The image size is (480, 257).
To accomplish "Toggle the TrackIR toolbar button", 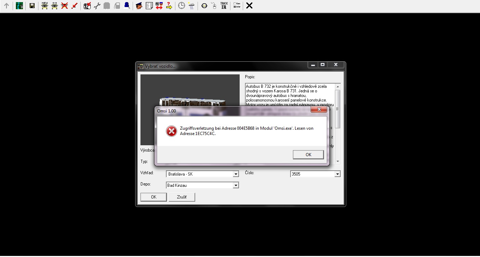I will tap(224, 6).
